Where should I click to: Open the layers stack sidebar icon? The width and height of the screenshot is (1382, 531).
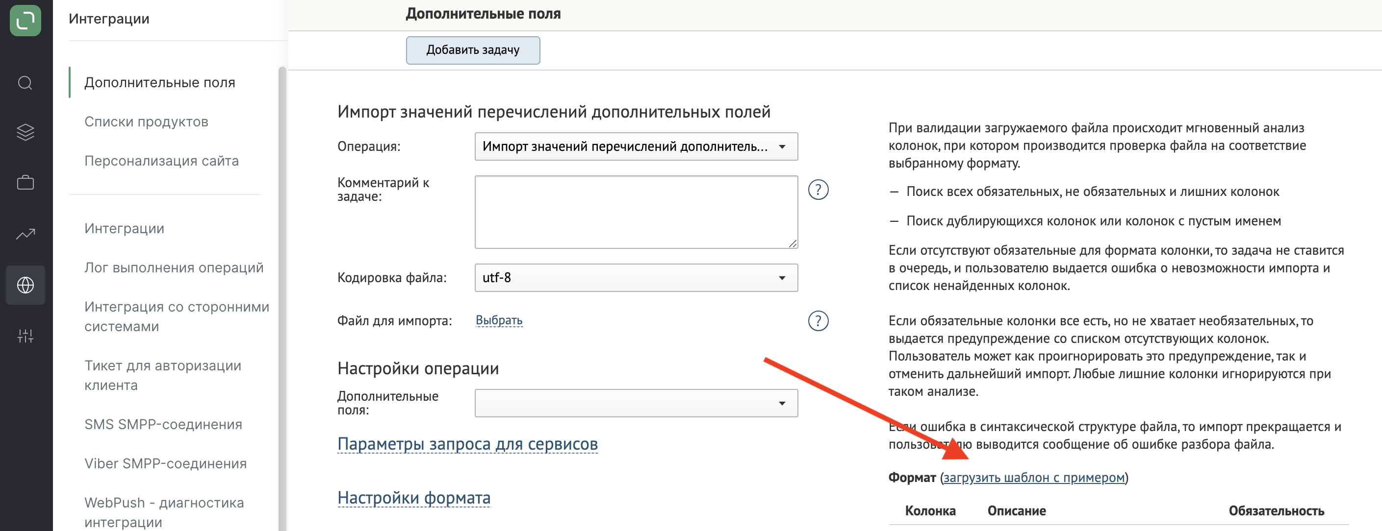[x=25, y=132]
